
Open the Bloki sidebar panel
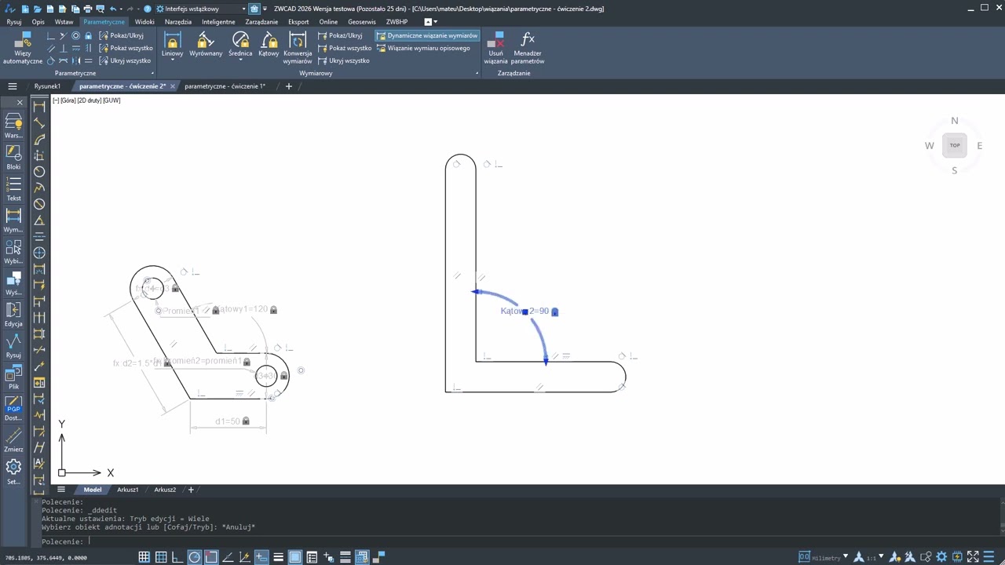13,157
